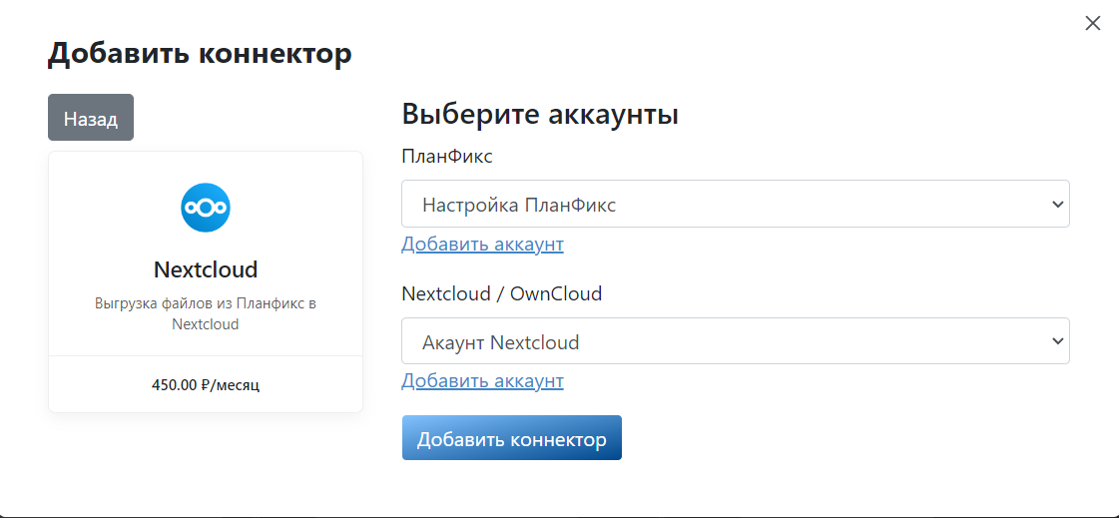Click the Выгрузка файлов из Планфикс description
1119x518 pixels.
[x=206, y=313]
